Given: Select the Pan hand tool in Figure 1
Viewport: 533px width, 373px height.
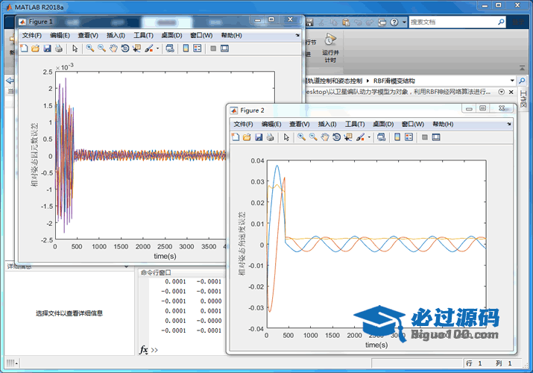Looking at the screenshot, I should click(x=113, y=48).
